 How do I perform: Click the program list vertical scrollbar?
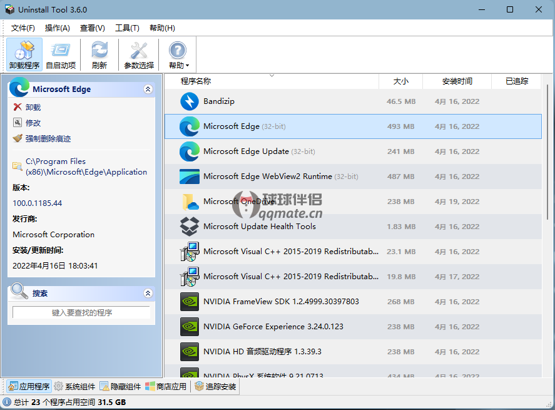[549, 150]
